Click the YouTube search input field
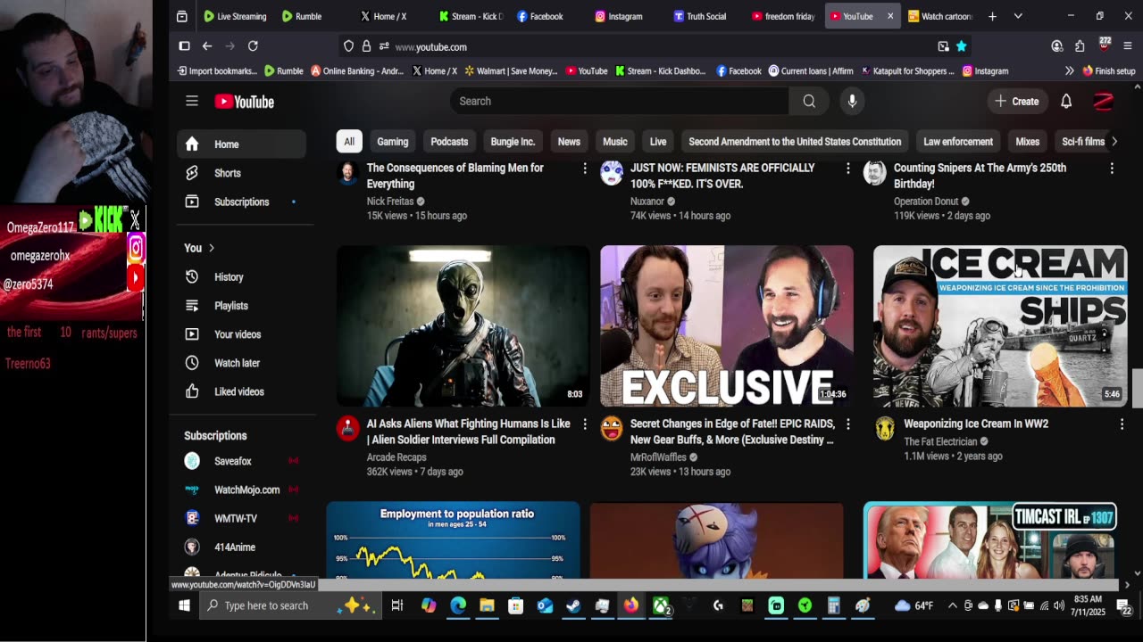The height and width of the screenshot is (642, 1143). coord(619,101)
